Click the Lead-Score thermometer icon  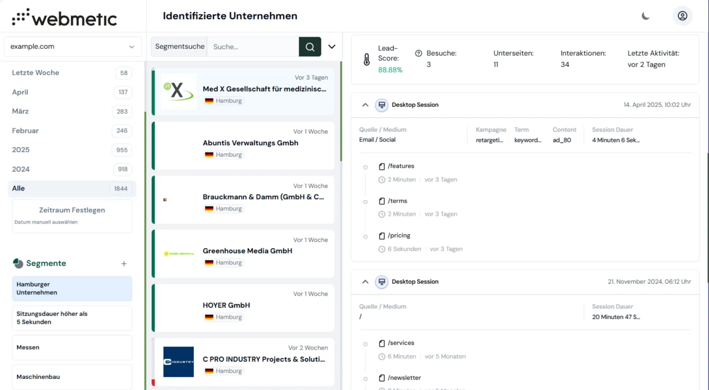(x=366, y=60)
